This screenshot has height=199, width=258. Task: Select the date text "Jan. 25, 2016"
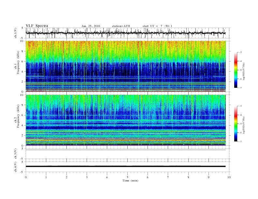(91, 26)
